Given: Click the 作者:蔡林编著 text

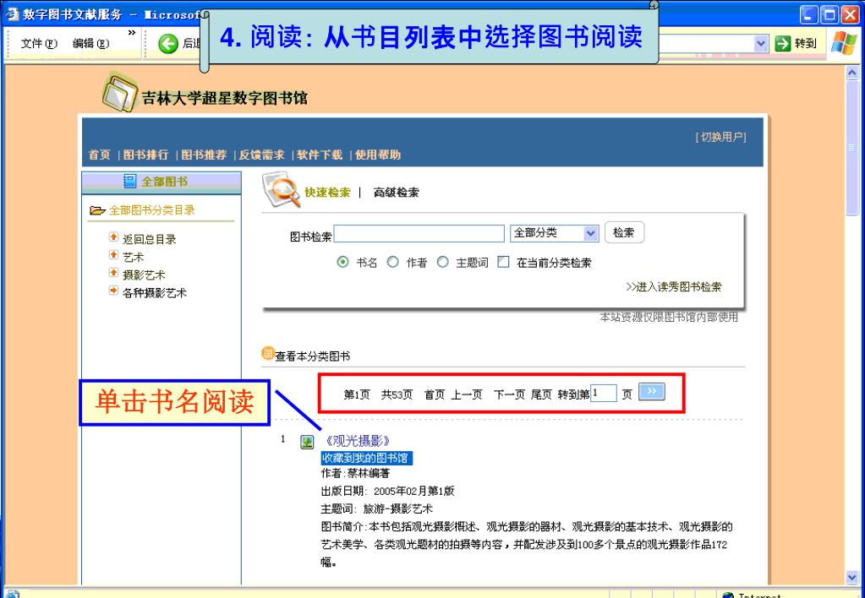Looking at the screenshot, I should point(356,474).
